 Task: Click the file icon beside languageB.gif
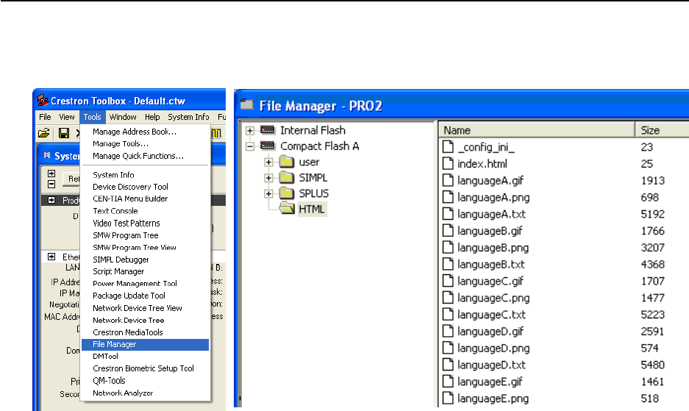tap(448, 231)
